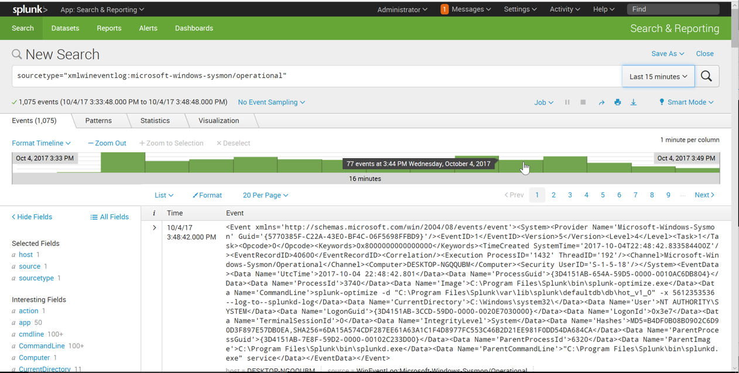This screenshot has height=373, width=739.
Task: Open Dashboards page
Action: click(x=194, y=28)
